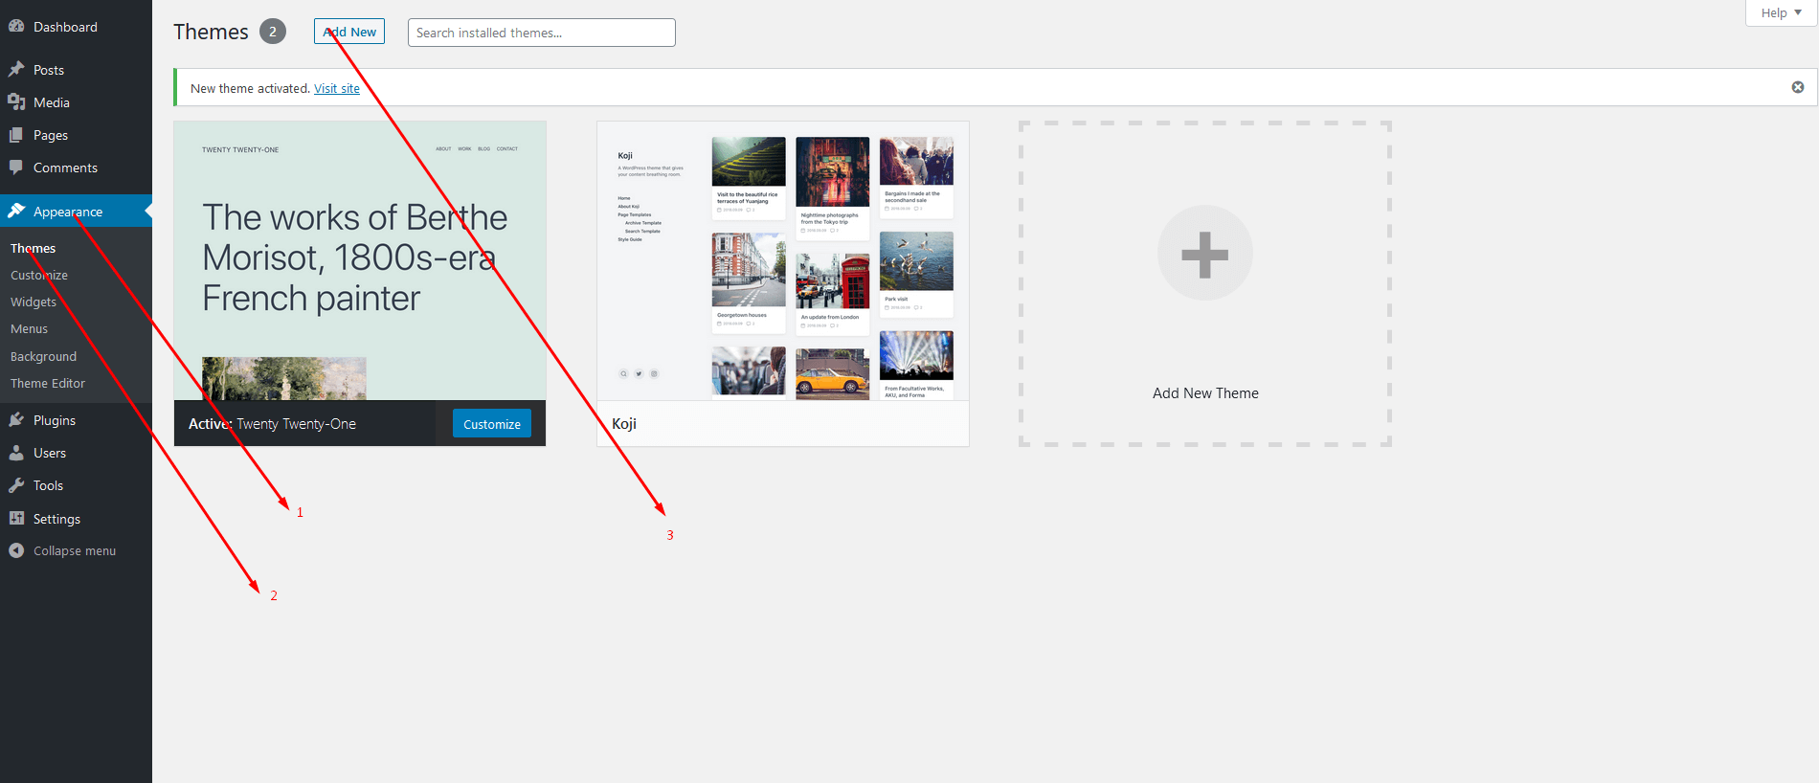Click the Posts pushpin icon
This screenshot has height=783, width=1819.
click(x=16, y=70)
